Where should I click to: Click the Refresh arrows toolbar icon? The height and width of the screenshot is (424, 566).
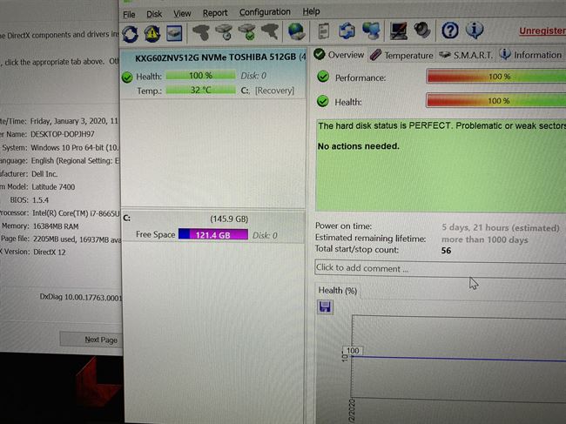tap(130, 34)
